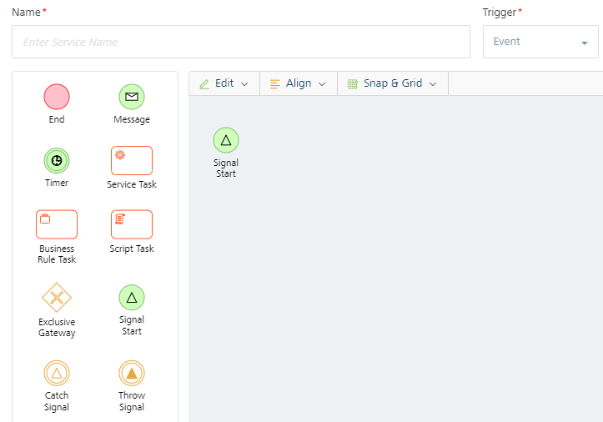Choose the Throw Signal icon

coord(132,373)
